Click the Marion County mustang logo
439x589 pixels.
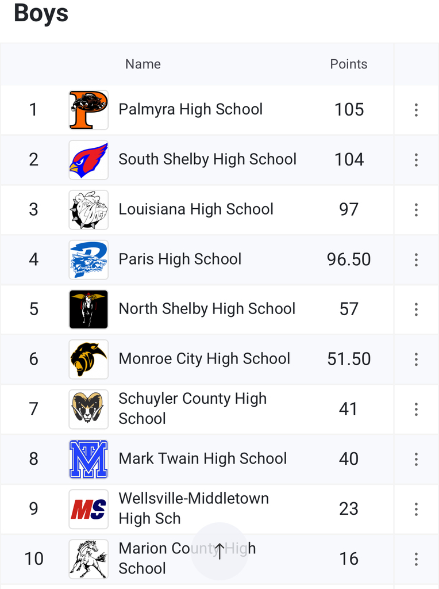coord(88,559)
